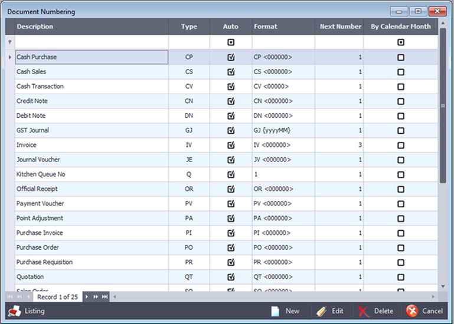Toggle By Calendar Month filter checkbox
Screen dimensions: 454x324
coord(401,42)
